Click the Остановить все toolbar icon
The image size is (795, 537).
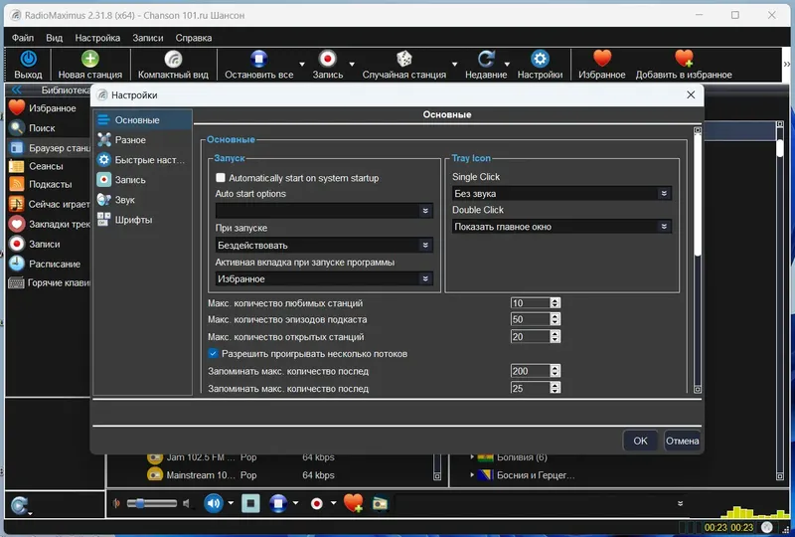[x=258, y=59]
